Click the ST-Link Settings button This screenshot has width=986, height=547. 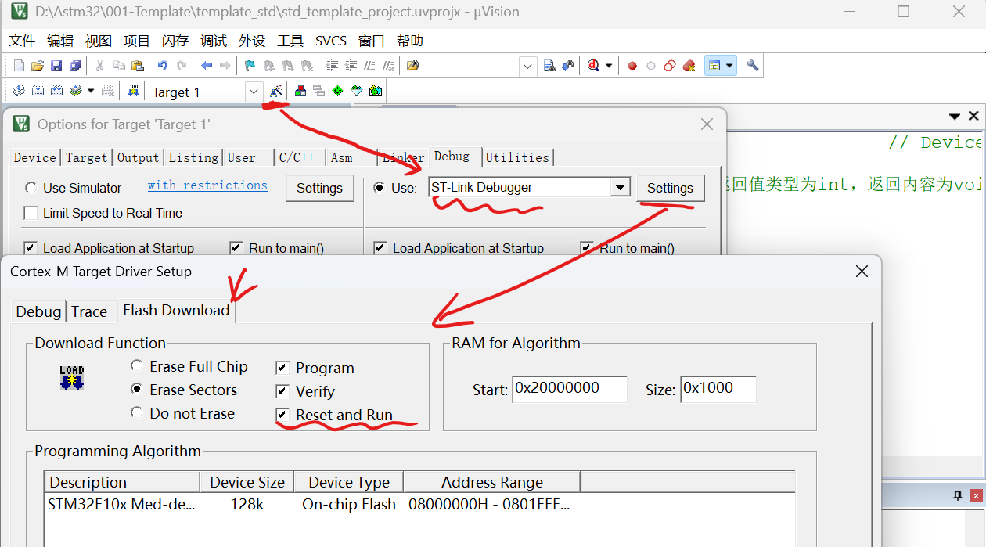tap(670, 188)
